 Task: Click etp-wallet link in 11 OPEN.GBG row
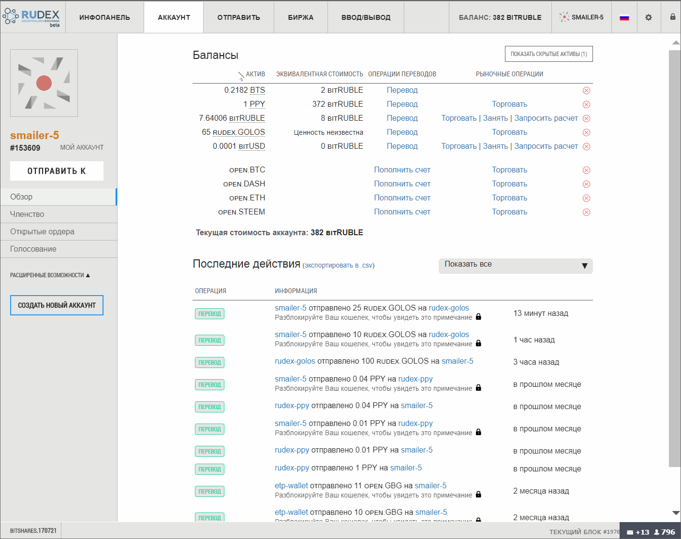291,486
